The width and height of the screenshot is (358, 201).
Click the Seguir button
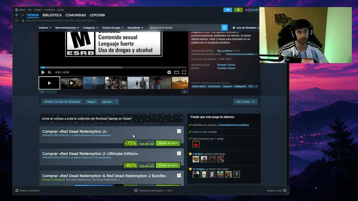click(x=91, y=102)
